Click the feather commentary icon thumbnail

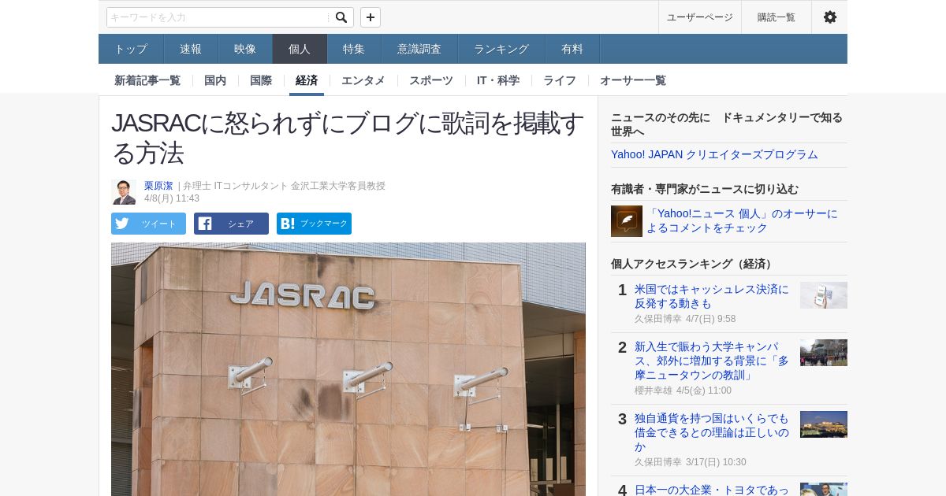627,221
